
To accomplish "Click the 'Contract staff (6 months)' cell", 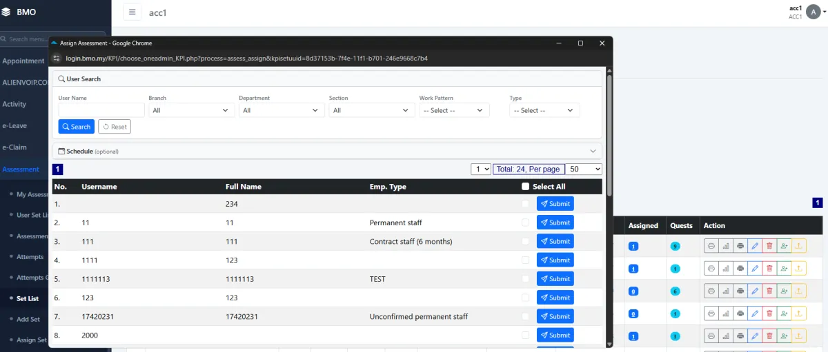I will (413, 241).
